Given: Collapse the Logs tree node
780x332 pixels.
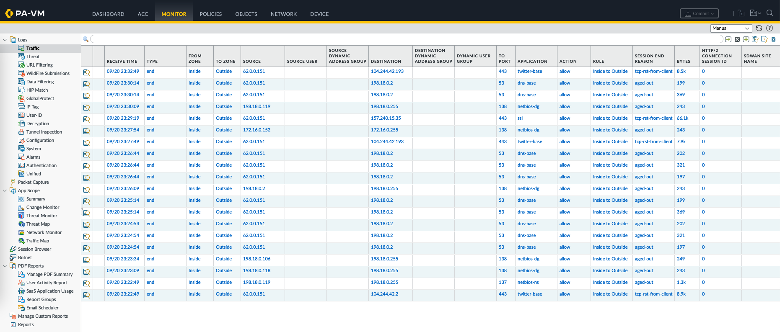Looking at the screenshot, I should [x=5, y=40].
